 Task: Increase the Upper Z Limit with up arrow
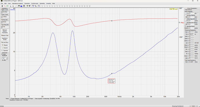pyautogui.click(x=1, y=11)
